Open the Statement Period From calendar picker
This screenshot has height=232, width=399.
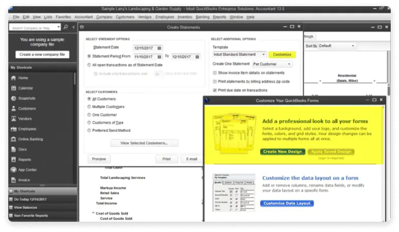coord(159,57)
